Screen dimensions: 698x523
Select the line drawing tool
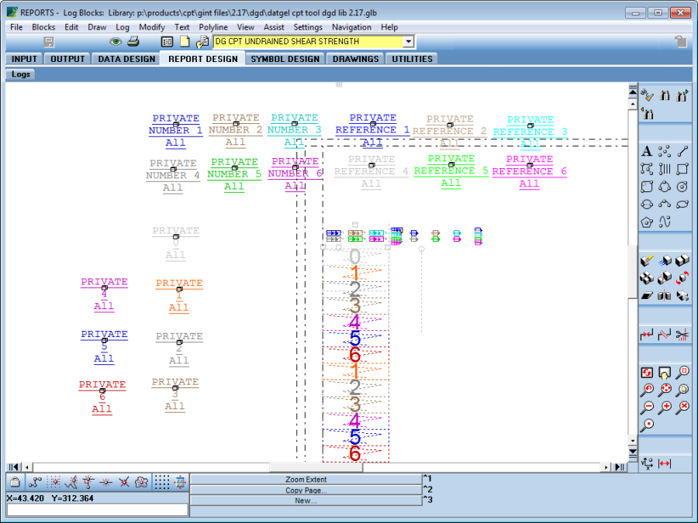point(682,151)
